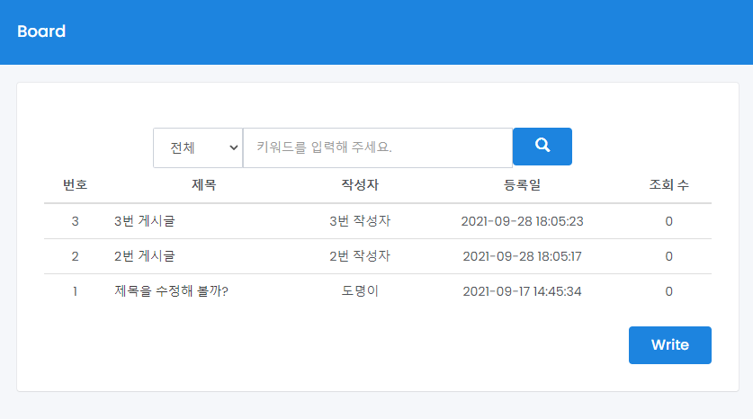Screen dimensions: 753x419
Task: Focus the keyword search input field
Action: (378, 147)
